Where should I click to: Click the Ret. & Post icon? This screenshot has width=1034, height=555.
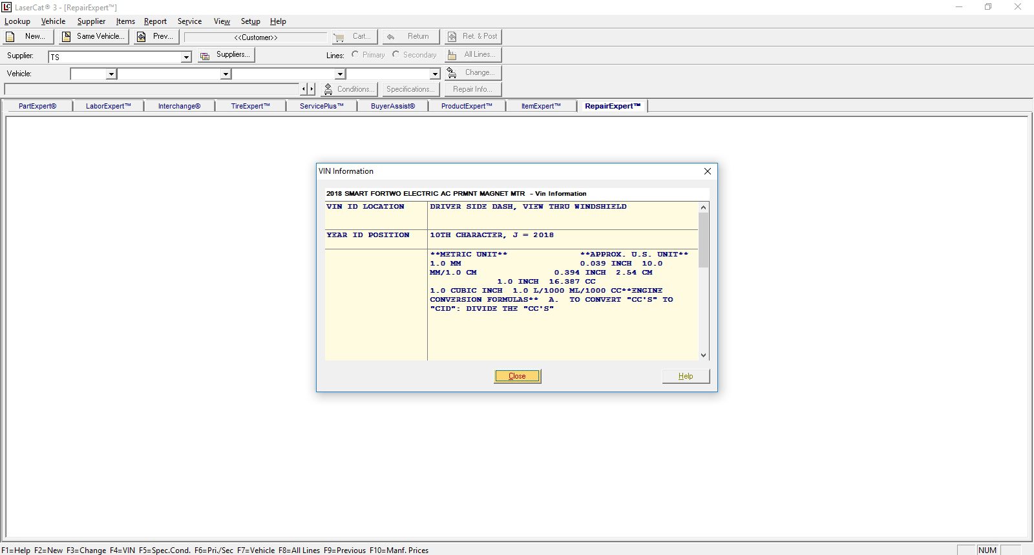[x=452, y=37]
